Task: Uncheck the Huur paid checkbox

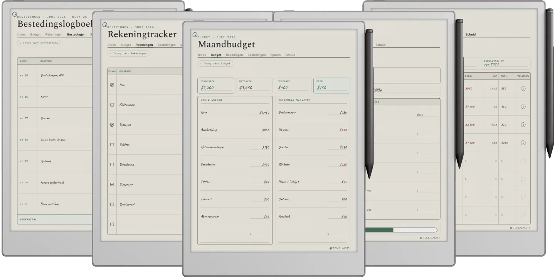Action: point(112,85)
